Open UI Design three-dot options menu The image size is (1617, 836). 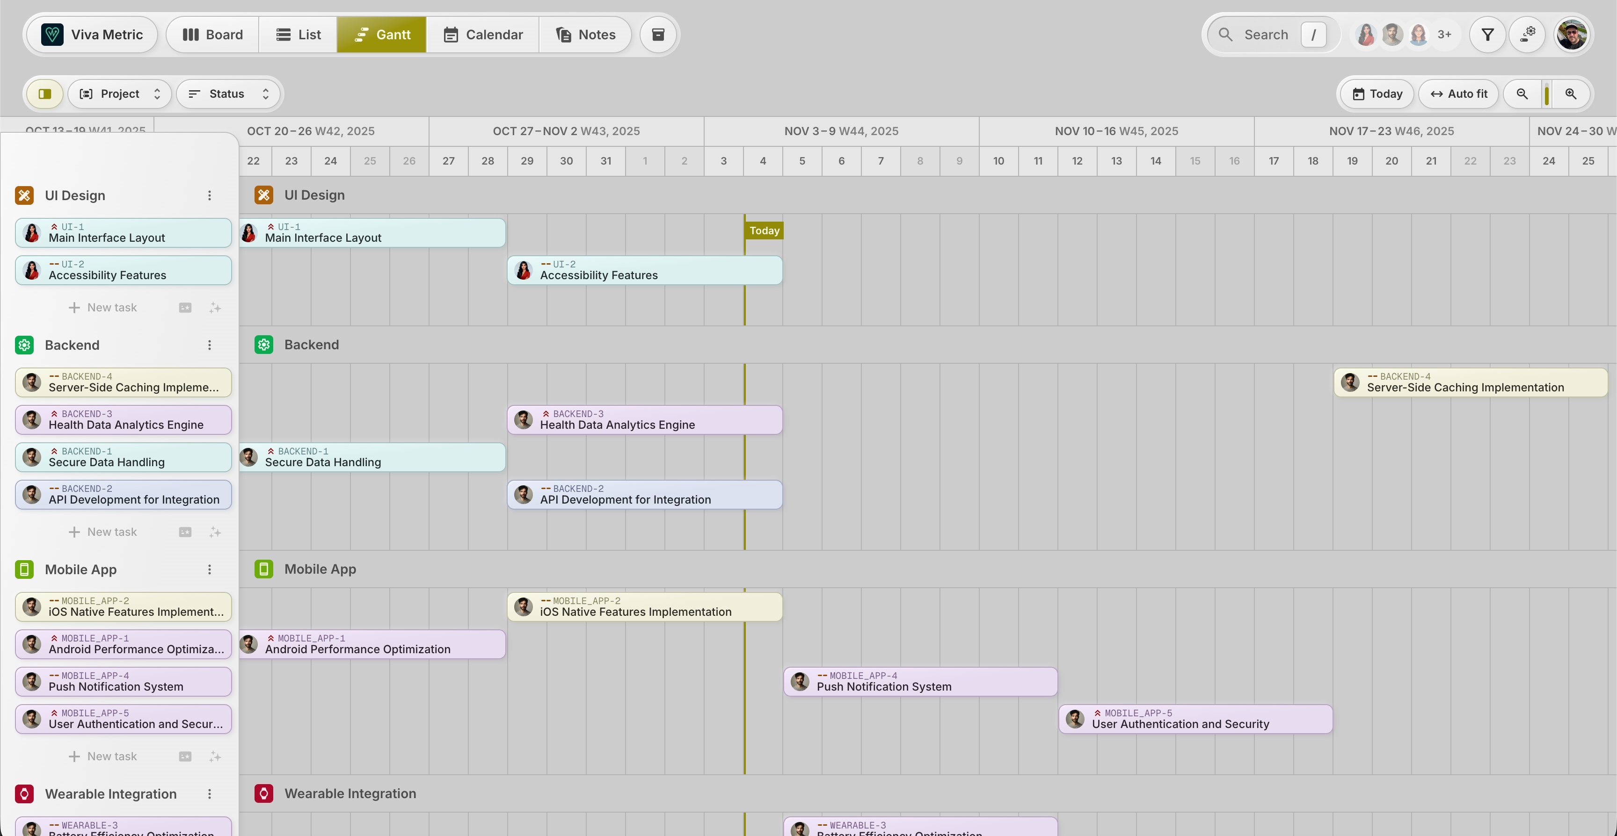tap(210, 195)
